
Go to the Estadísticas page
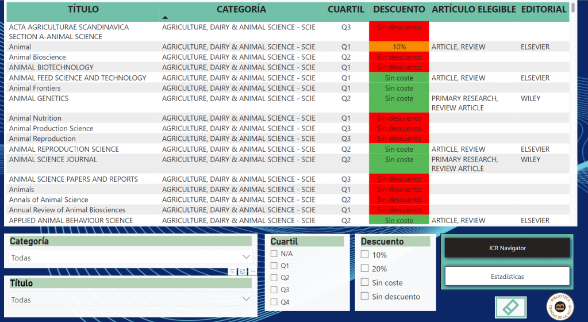pyautogui.click(x=507, y=276)
